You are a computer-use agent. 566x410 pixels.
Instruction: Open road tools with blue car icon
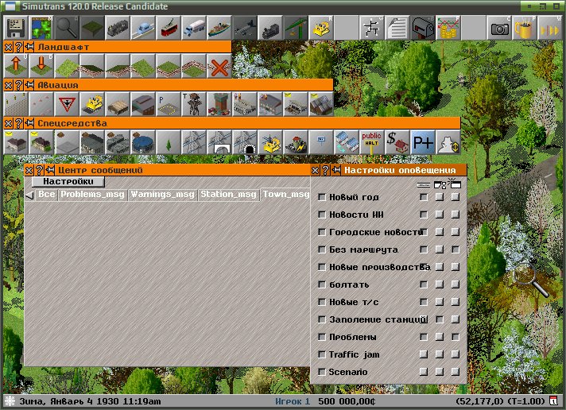tap(143, 28)
